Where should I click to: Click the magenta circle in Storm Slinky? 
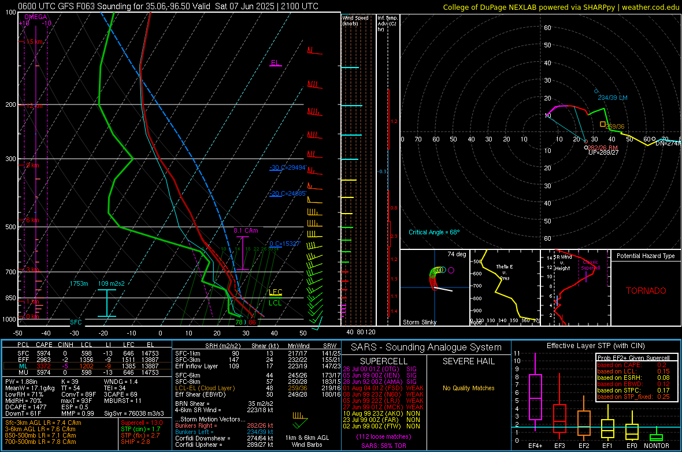(x=451, y=270)
